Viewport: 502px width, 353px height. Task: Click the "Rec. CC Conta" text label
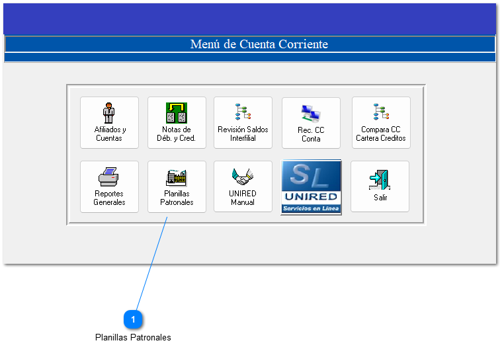311,135
